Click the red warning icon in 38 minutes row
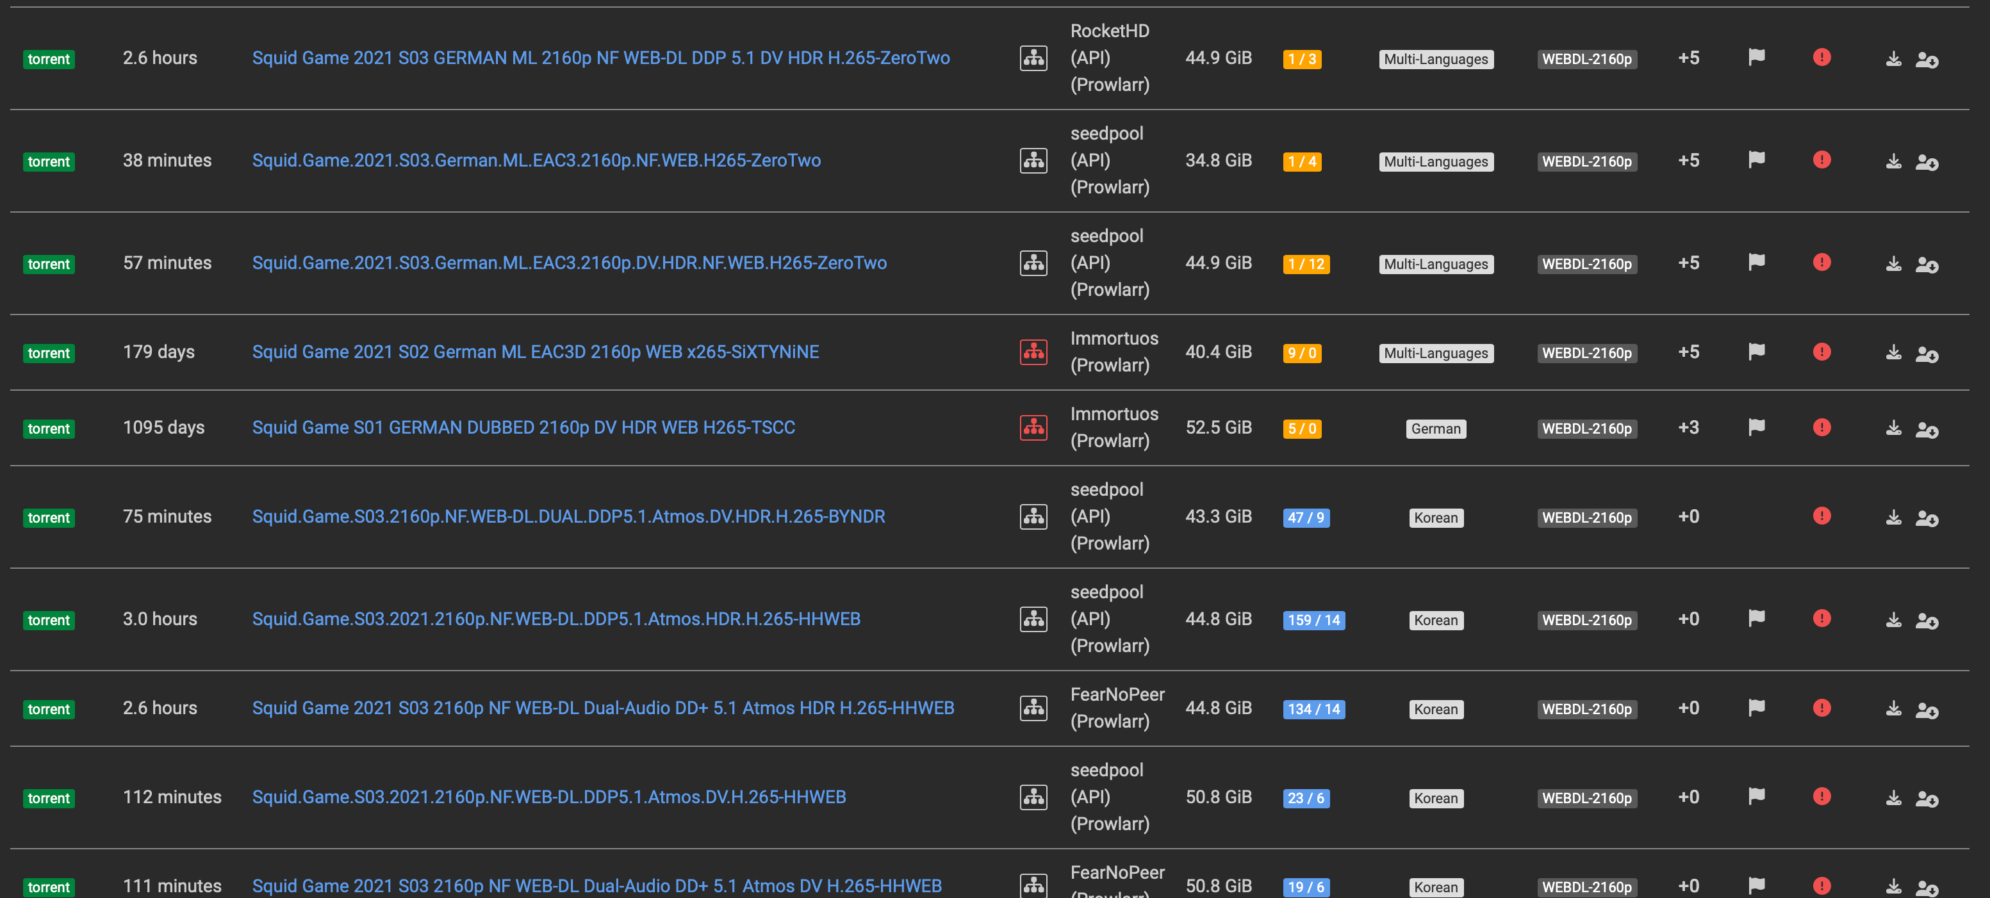This screenshot has height=898, width=1990. click(1821, 160)
